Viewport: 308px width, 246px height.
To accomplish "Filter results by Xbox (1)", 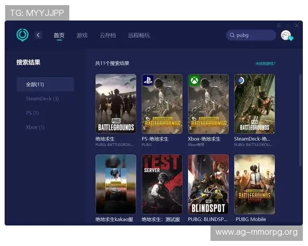I will 35,127.
